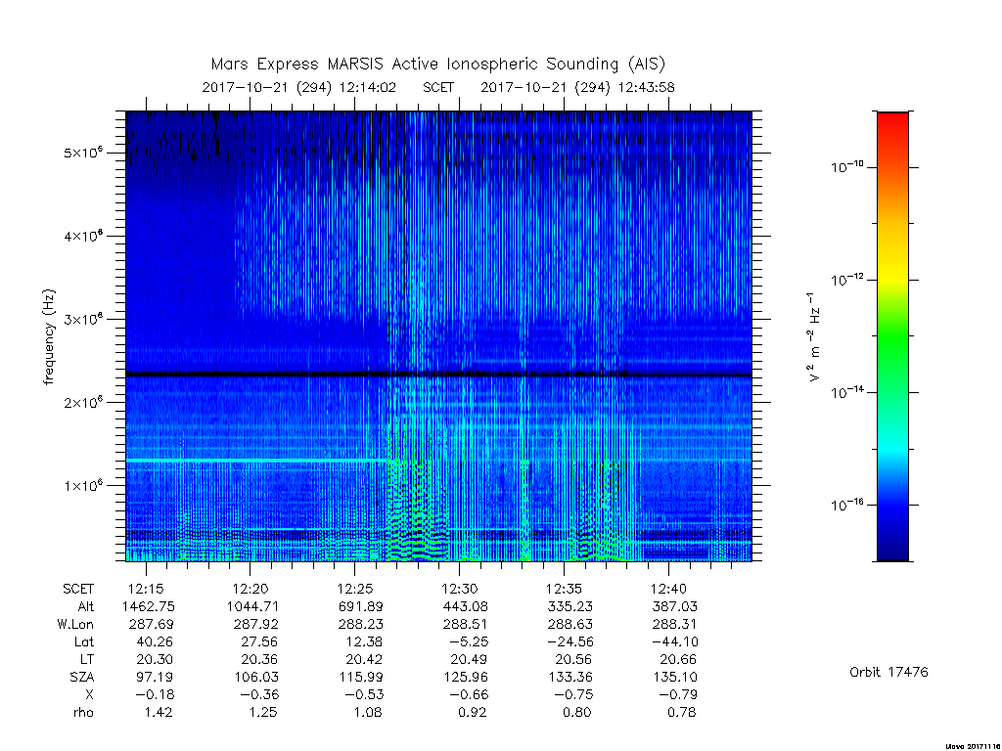Click altitude value 387.03
Image resolution: width=1002 pixels, height=751 pixels.
[x=674, y=606]
